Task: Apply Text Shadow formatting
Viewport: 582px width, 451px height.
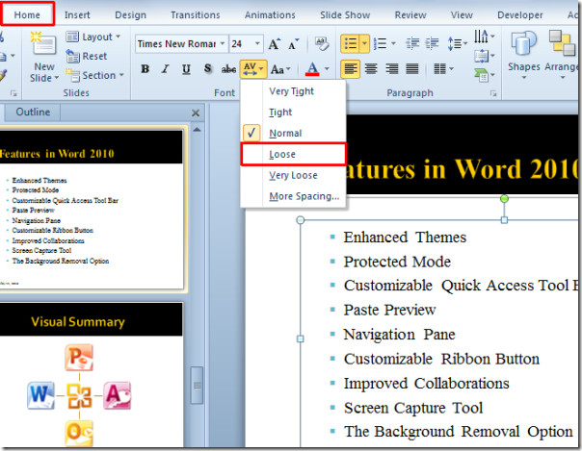Action: click(x=207, y=69)
